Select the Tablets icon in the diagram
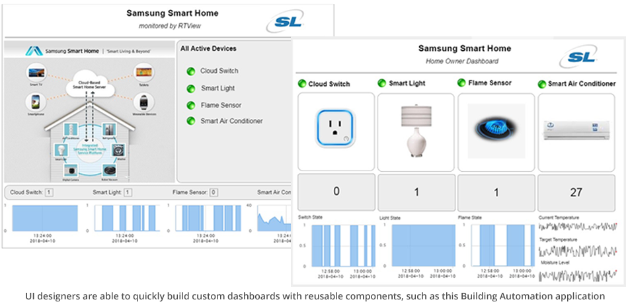628x304 pixels. point(143,73)
